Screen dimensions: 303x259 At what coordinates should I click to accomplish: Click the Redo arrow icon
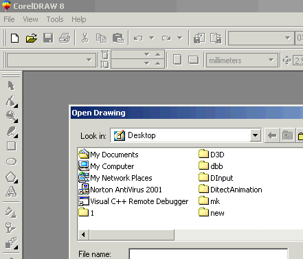coord(166,38)
